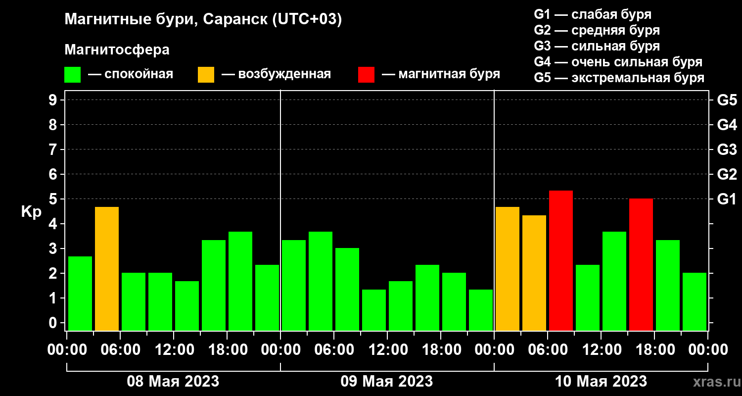This screenshot has width=742, height=396.
Task: Click the green 03:00–06:00 bar on 09 Мая
Action: pyautogui.click(x=321, y=281)
